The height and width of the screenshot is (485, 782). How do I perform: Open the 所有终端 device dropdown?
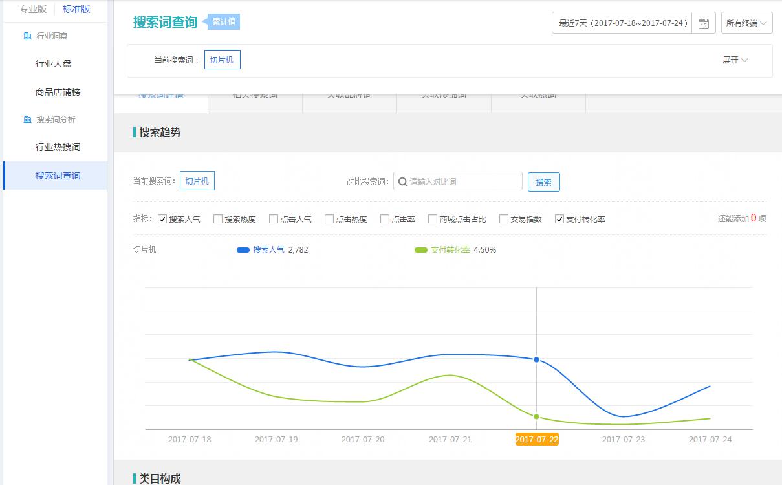pyautogui.click(x=746, y=23)
